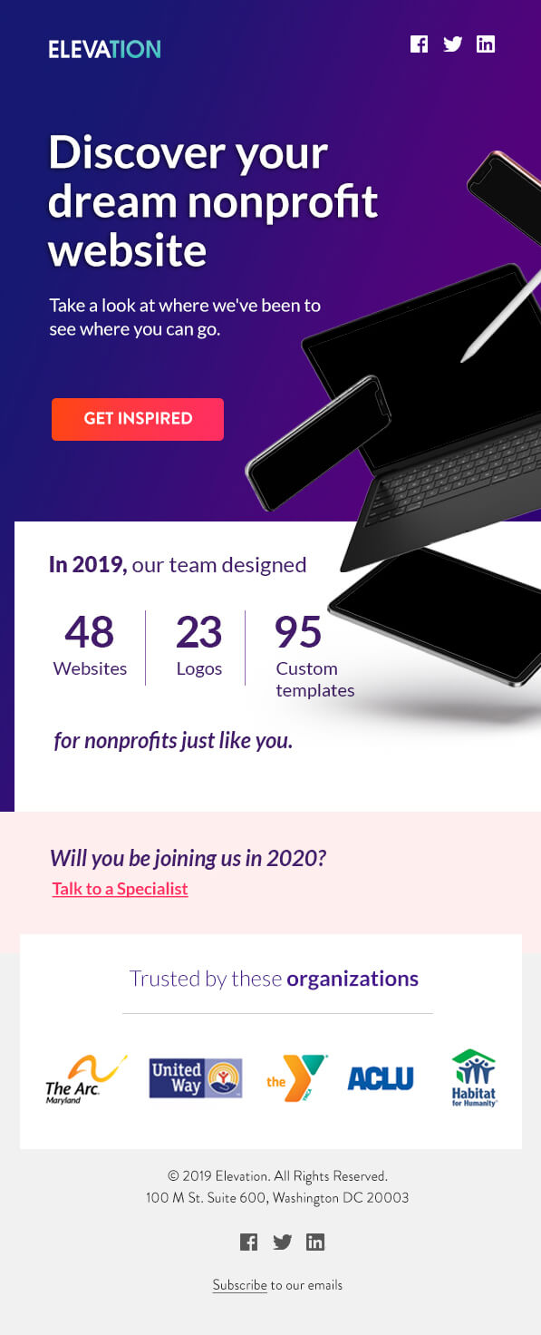Open the Twitter icon in the header
The width and height of the screenshot is (541, 1335).
pyautogui.click(x=452, y=44)
